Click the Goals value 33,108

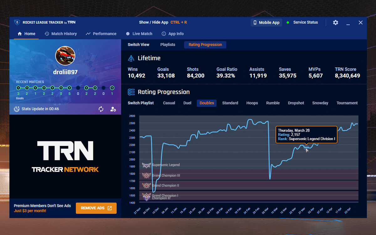pos(166,76)
